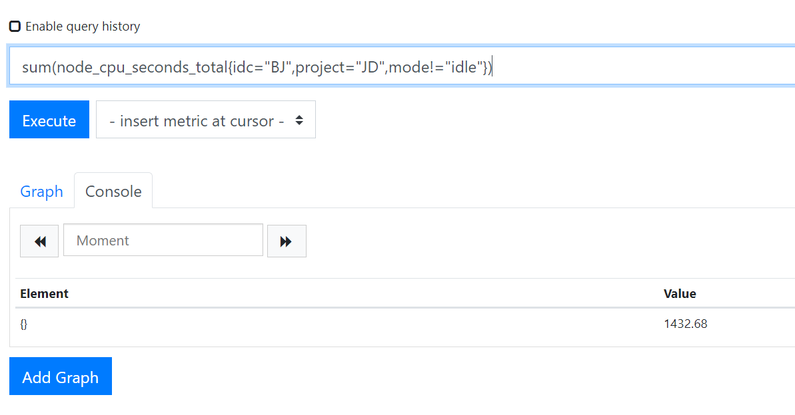Click the up-down arrows on metric selector

click(x=299, y=120)
